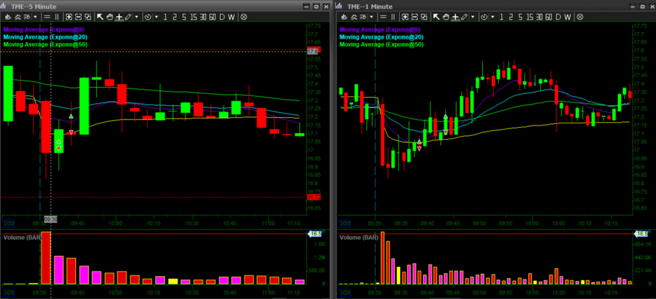This screenshot has width=656, height=299.
Task: Click the 09:30 time marker on 5 Minute chart
Action: [x=51, y=219]
